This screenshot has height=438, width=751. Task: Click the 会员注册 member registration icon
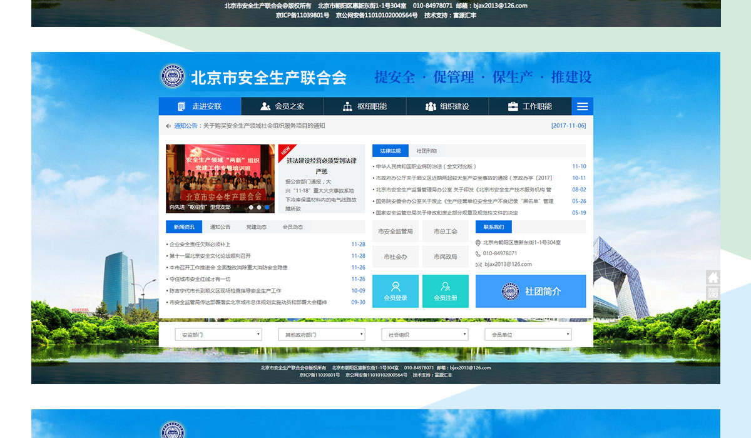pos(445,287)
